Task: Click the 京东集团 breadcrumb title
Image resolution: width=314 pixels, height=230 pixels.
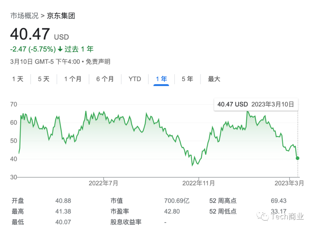Action: [x=61, y=16]
